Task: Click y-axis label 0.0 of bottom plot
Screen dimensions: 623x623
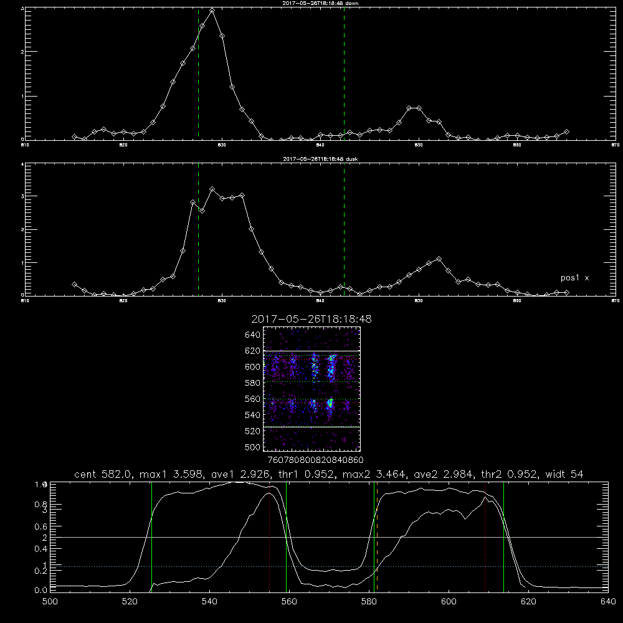Action: tap(41, 590)
